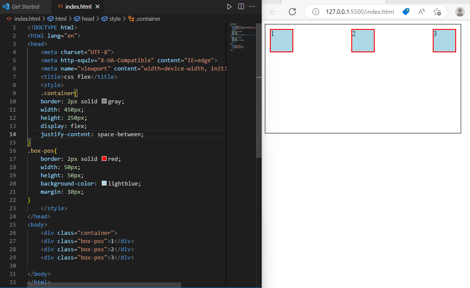Click the Read Aloud icon in browser

[421, 12]
